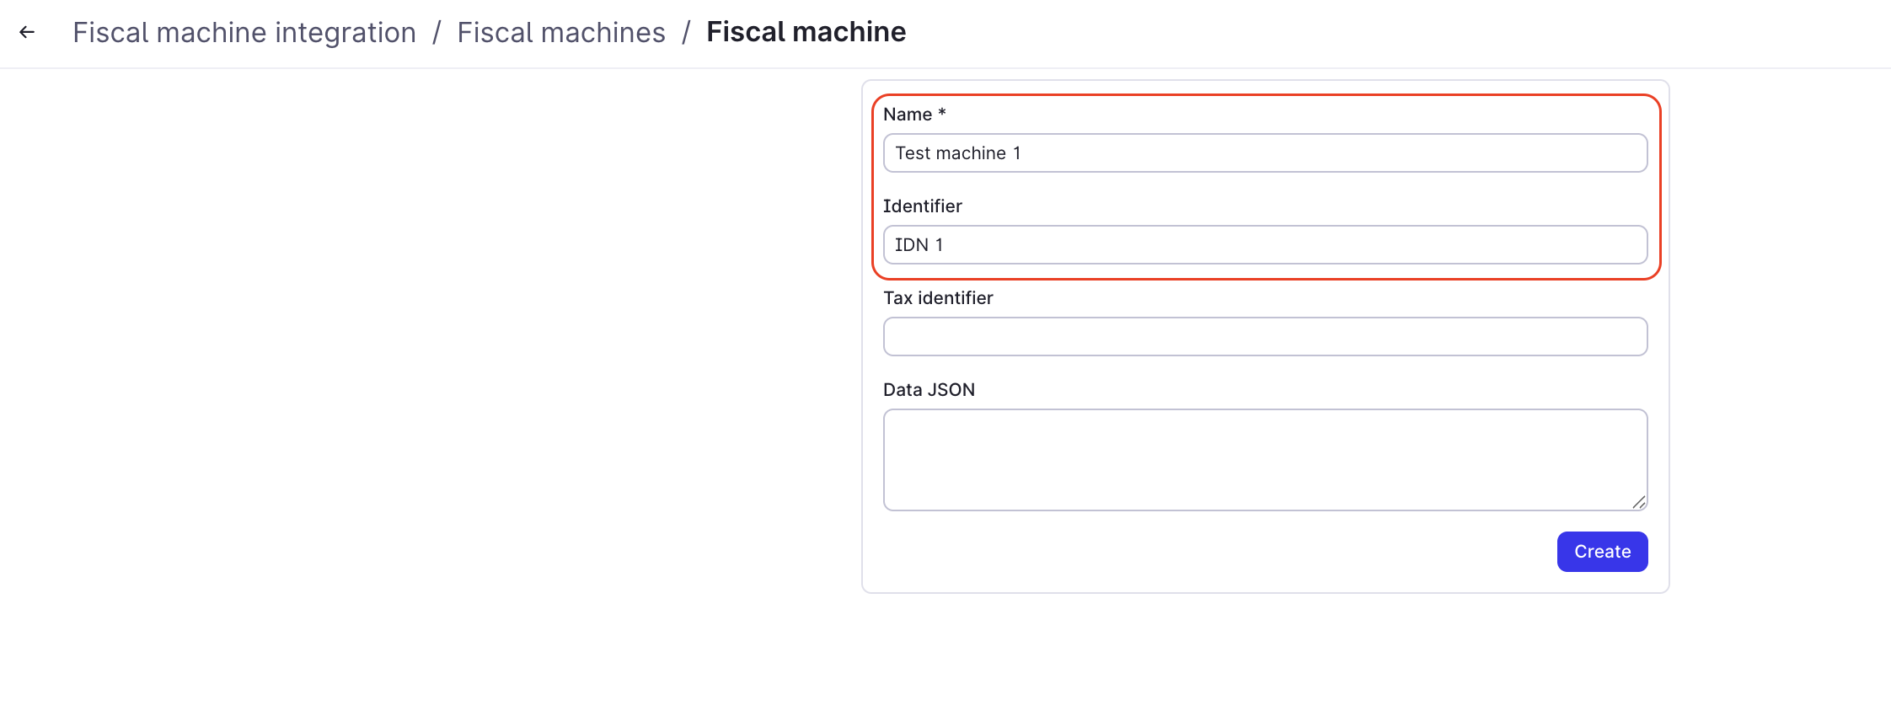The image size is (1891, 716).
Task: Click the Data JSON label
Action: [x=929, y=390]
